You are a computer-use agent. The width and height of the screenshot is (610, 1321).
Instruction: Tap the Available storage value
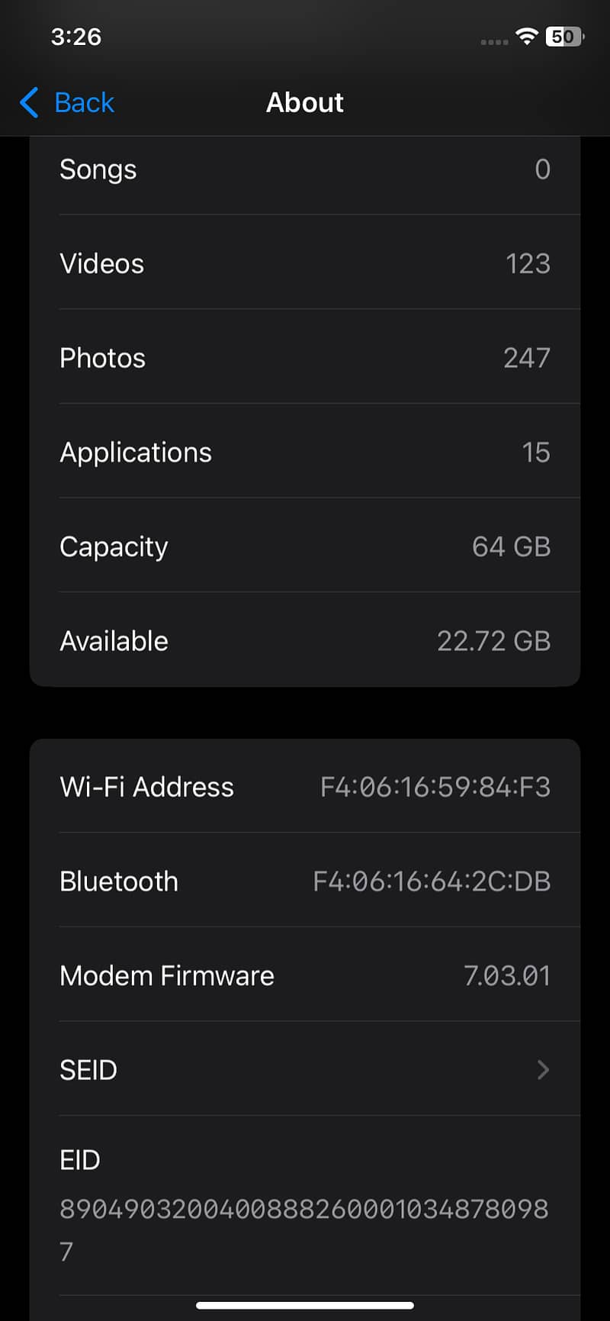pos(493,641)
